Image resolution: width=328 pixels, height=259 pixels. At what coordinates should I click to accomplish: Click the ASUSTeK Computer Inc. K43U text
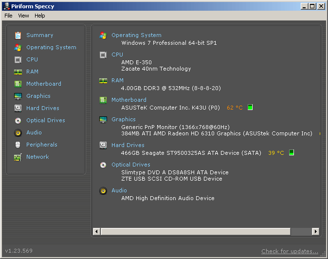pyautogui.click(x=170, y=108)
